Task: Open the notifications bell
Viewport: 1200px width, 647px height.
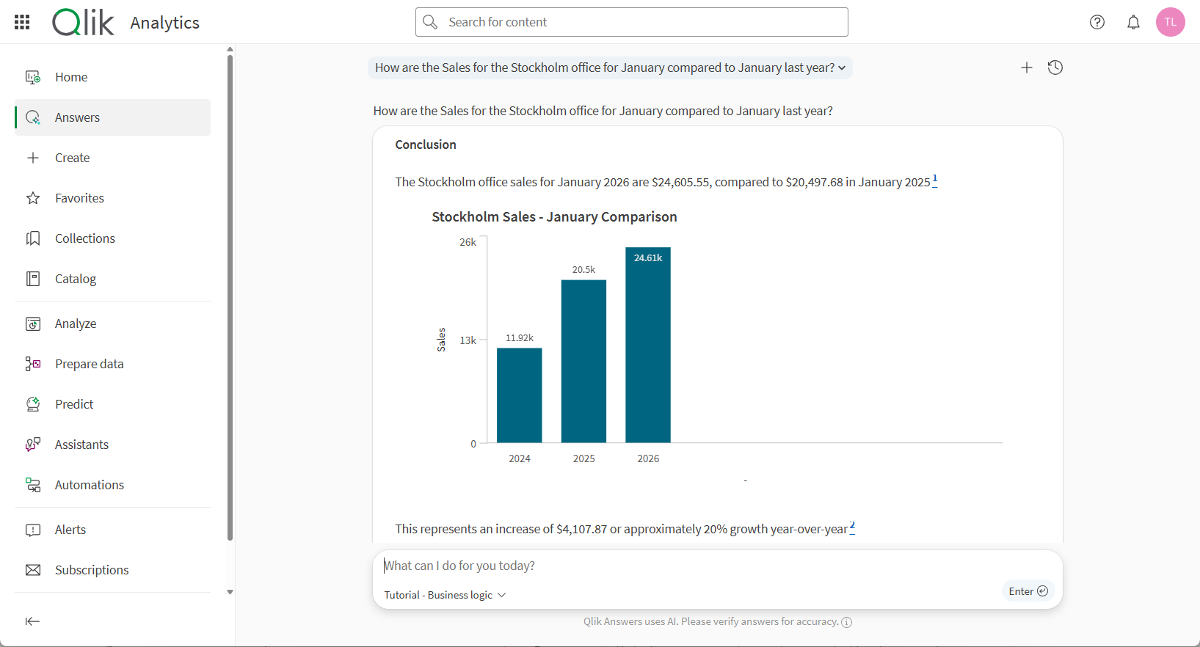Action: tap(1133, 22)
